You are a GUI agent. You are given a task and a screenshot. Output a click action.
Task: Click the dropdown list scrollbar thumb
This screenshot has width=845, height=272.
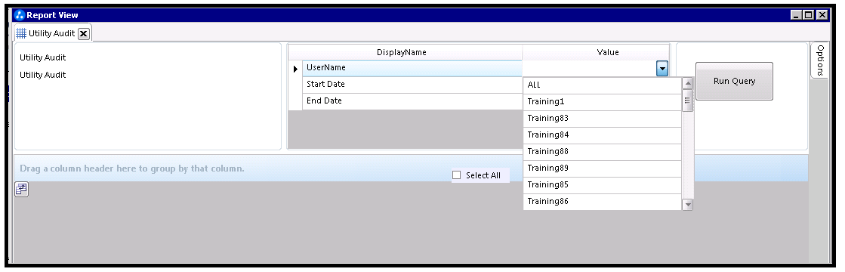point(687,100)
